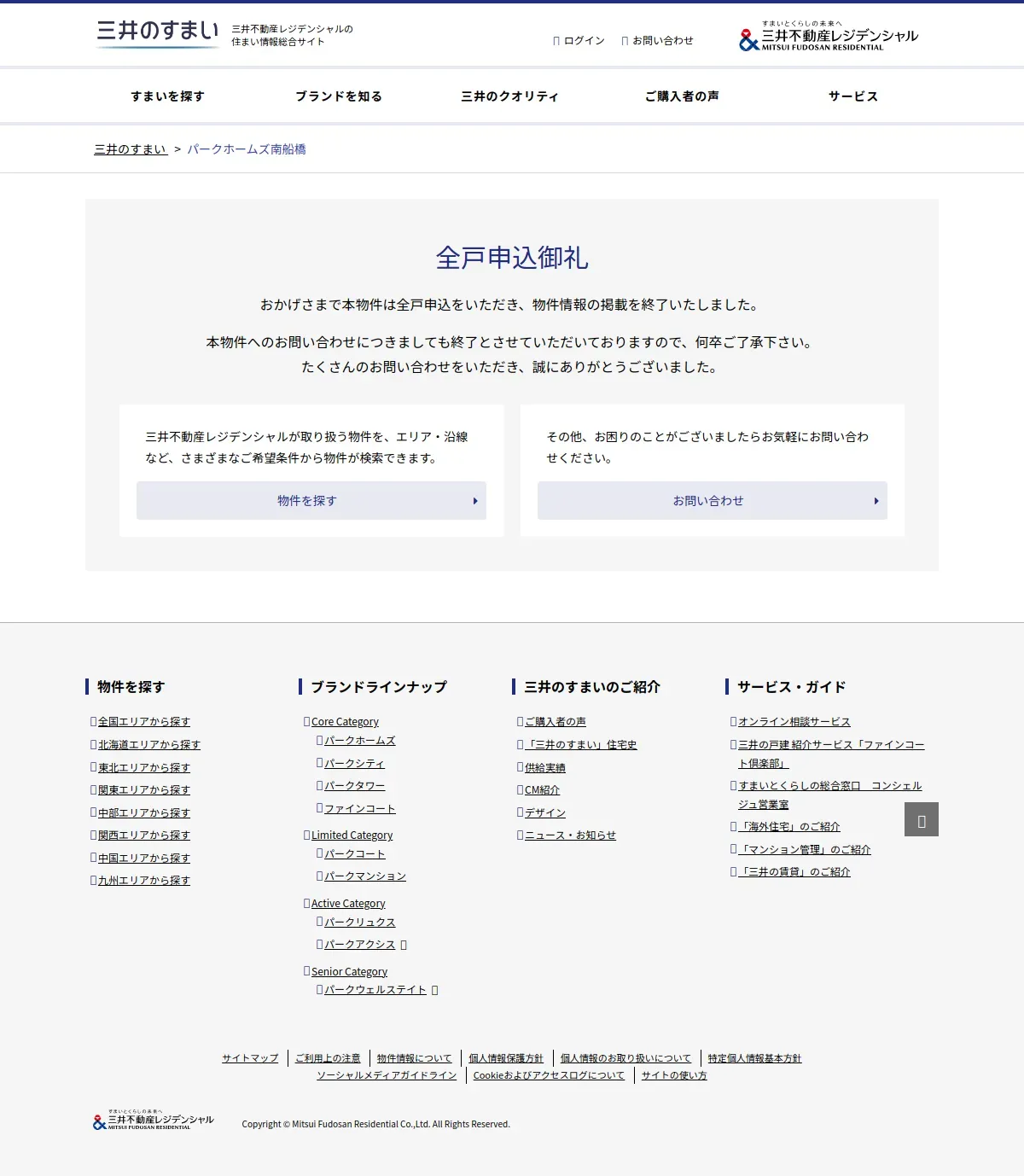Click the back-to-top square button

click(922, 819)
